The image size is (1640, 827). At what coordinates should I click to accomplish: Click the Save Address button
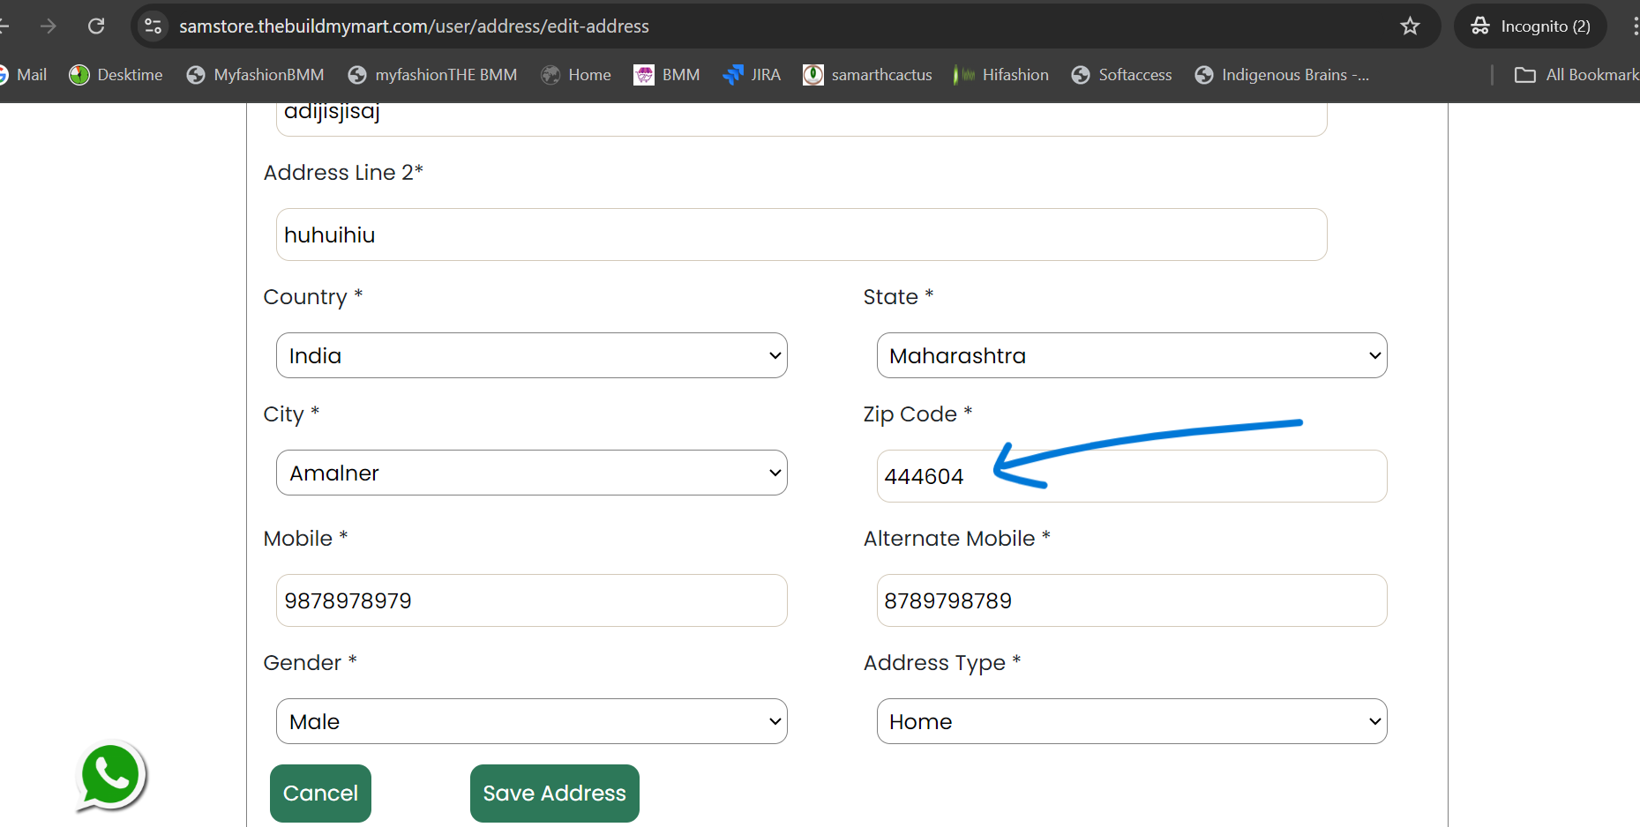[555, 793]
